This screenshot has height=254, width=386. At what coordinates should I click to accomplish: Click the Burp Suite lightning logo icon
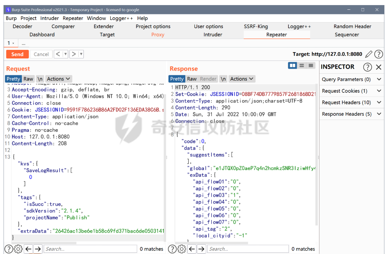8,10
